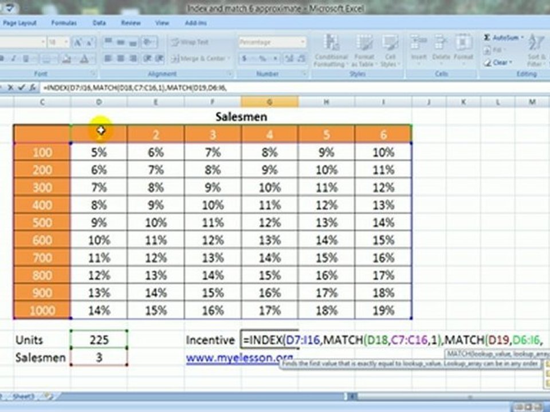Image resolution: width=550 pixels, height=412 pixels.
Task: Click salesman header cell 4
Action: (269, 134)
